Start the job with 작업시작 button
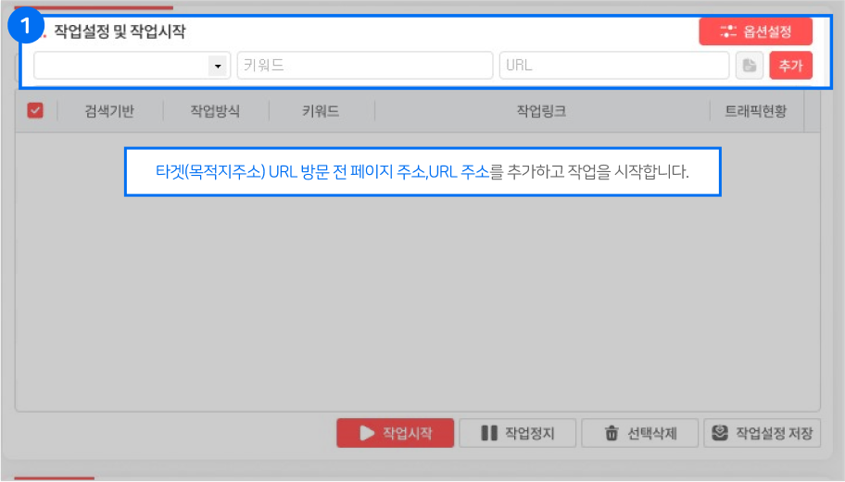The height and width of the screenshot is (482, 845). [395, 433]
